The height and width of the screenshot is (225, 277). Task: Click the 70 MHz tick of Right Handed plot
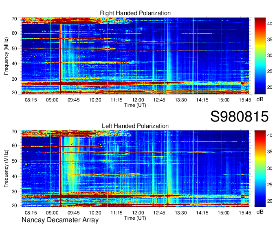coord(14,19)
